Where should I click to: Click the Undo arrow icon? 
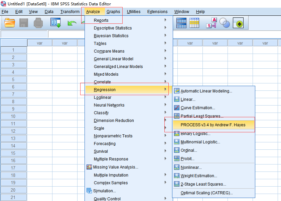tap(72, 23)
